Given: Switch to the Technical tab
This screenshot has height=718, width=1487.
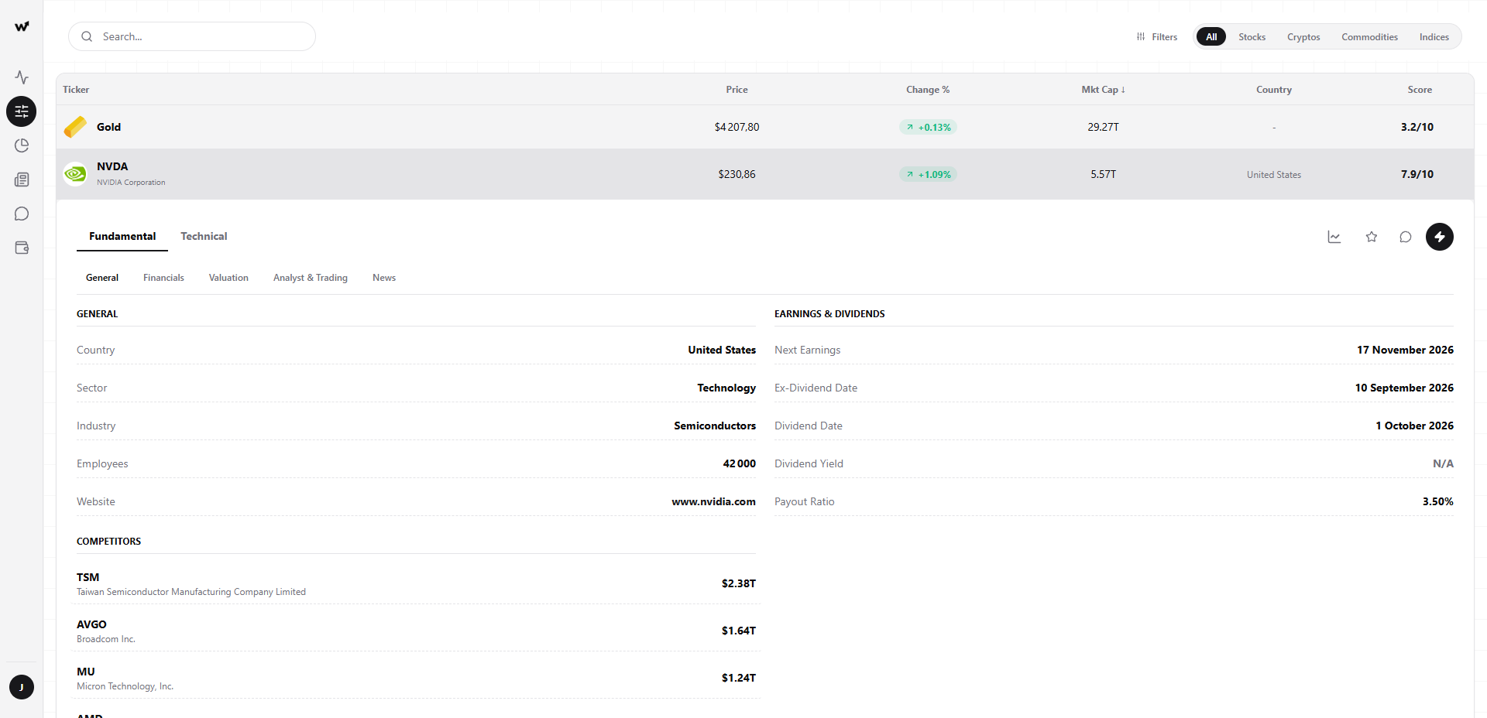Looking at the screenshot, I should pyautogui.click(x=204, y=237).
